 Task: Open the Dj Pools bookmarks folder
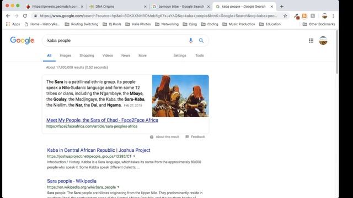click(112, 24)
